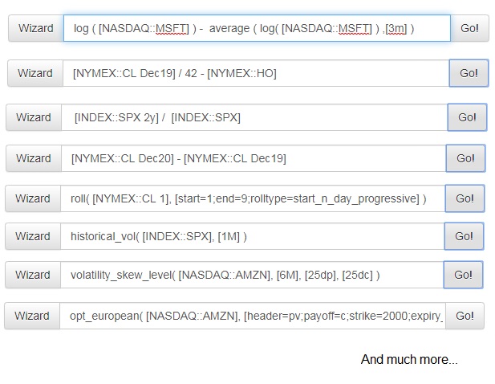The image size is (495, 384).
Task: Run the CL Dec19 / 42 minus HO formula
Action: (x=469, y=73)
